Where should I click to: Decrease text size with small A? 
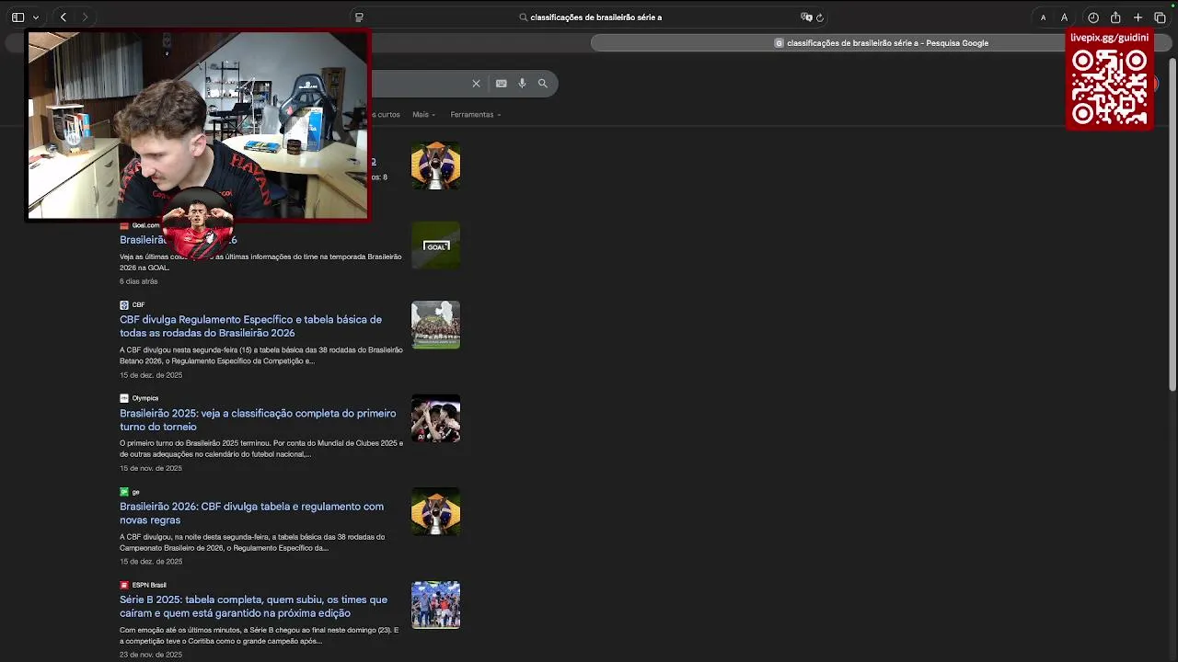click(x=1043, y=17)
